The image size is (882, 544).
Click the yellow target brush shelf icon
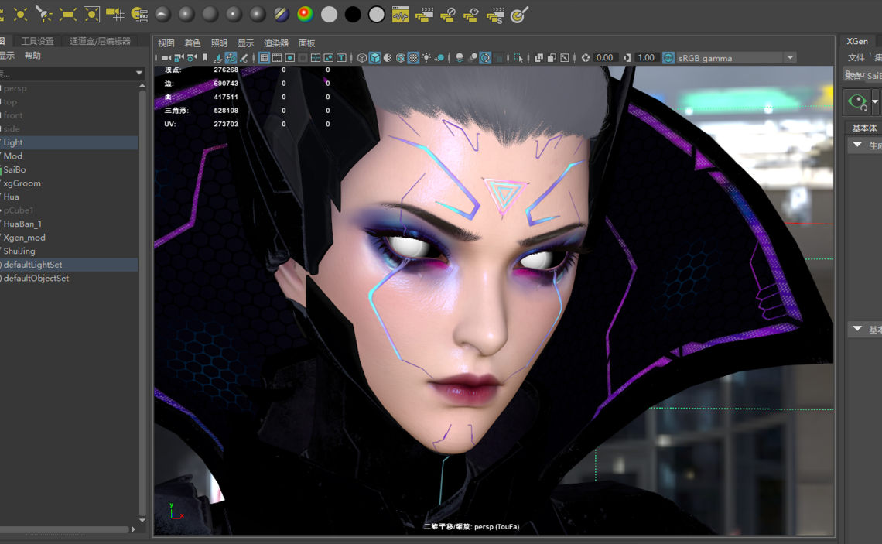pos(518,15)
